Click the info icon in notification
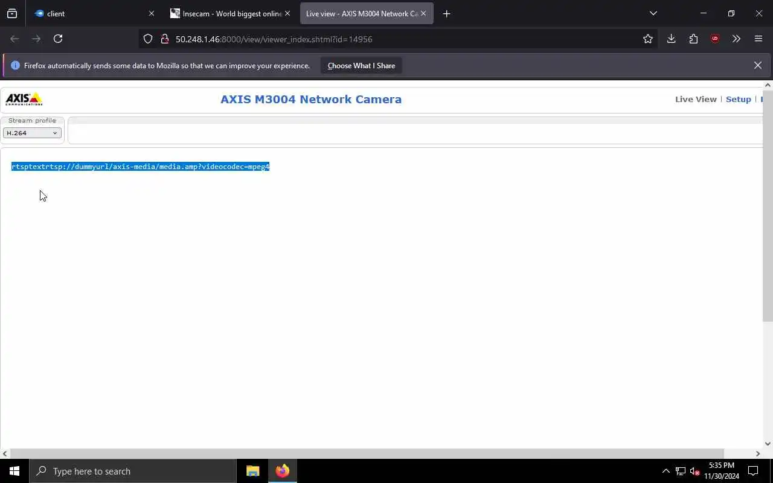The height and width of the screenshot is (483, 773). point(15,65)
